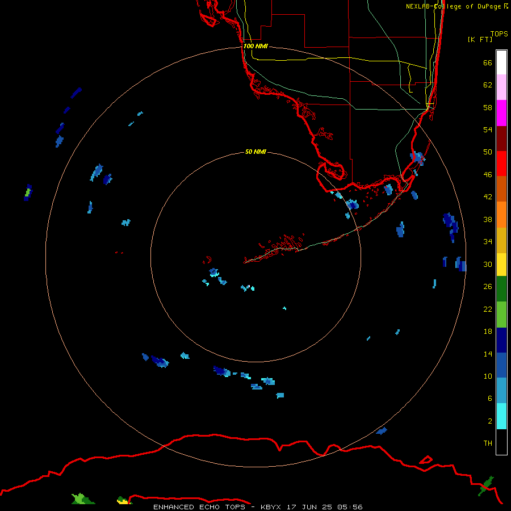Click the '[K FT]' units label
Viewport: 511px width, 511px height.
point(480,39)
